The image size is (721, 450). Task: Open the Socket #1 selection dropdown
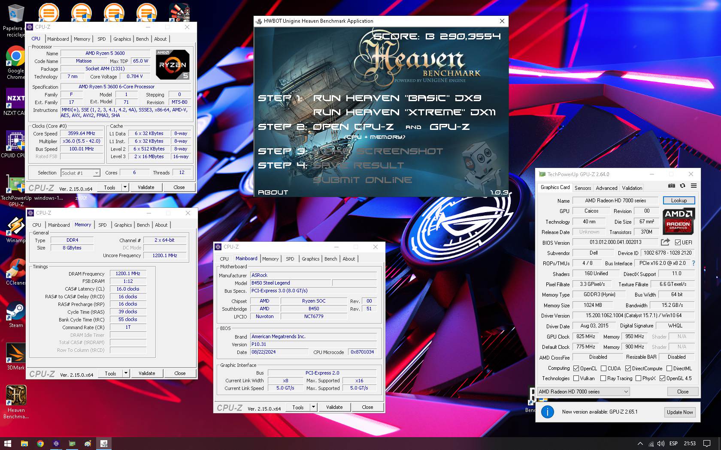click(x=80, y=173)
